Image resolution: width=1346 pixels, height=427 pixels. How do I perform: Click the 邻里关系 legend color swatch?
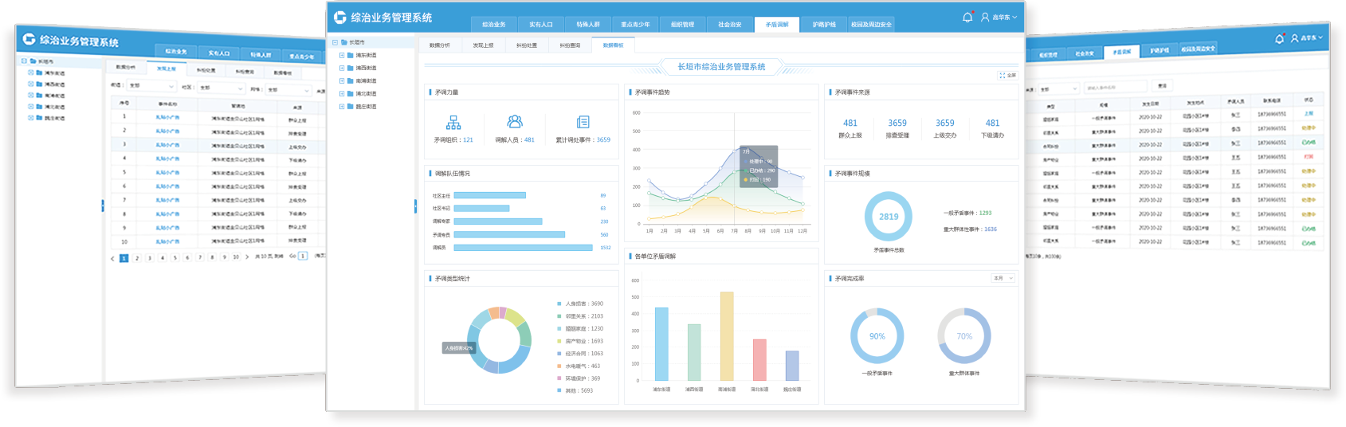pyautogui.click(x=559, y=316)
